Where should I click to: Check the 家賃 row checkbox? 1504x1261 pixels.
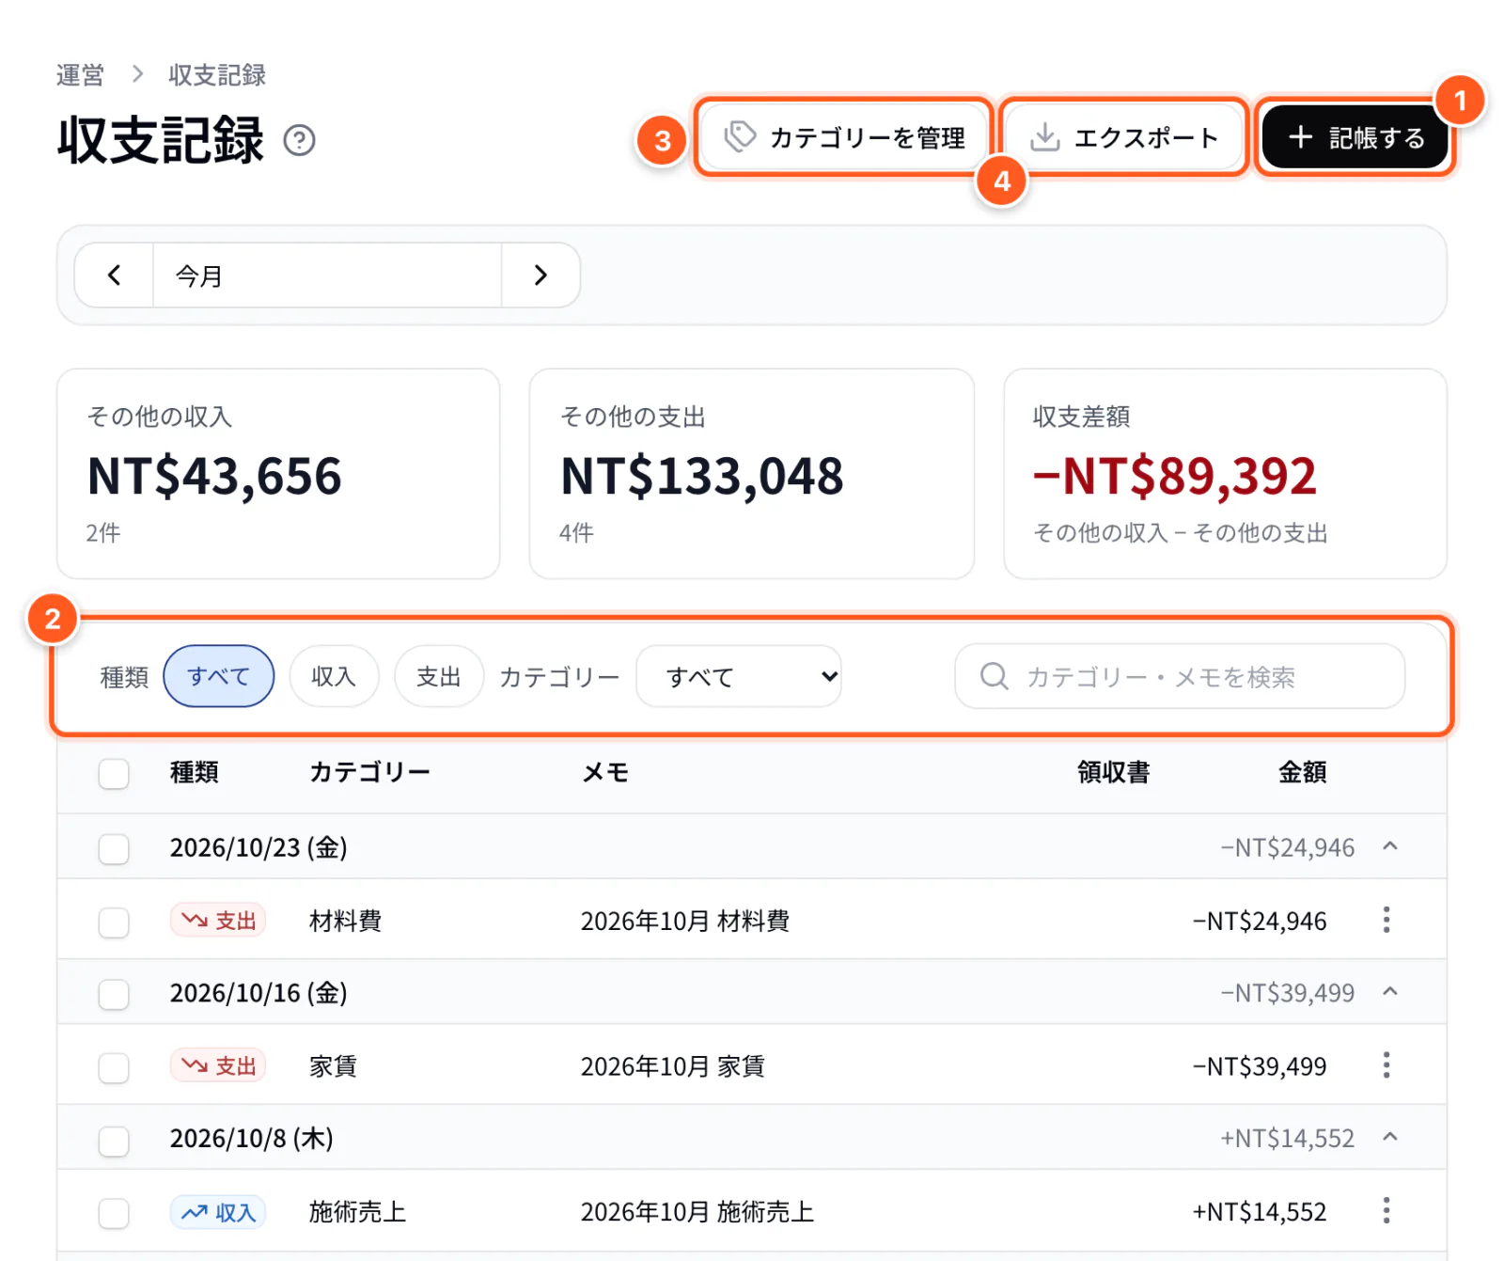click(x=114, y=1068)
